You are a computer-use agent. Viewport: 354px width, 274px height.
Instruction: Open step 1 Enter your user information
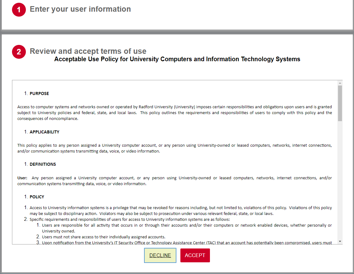(80, 9)
